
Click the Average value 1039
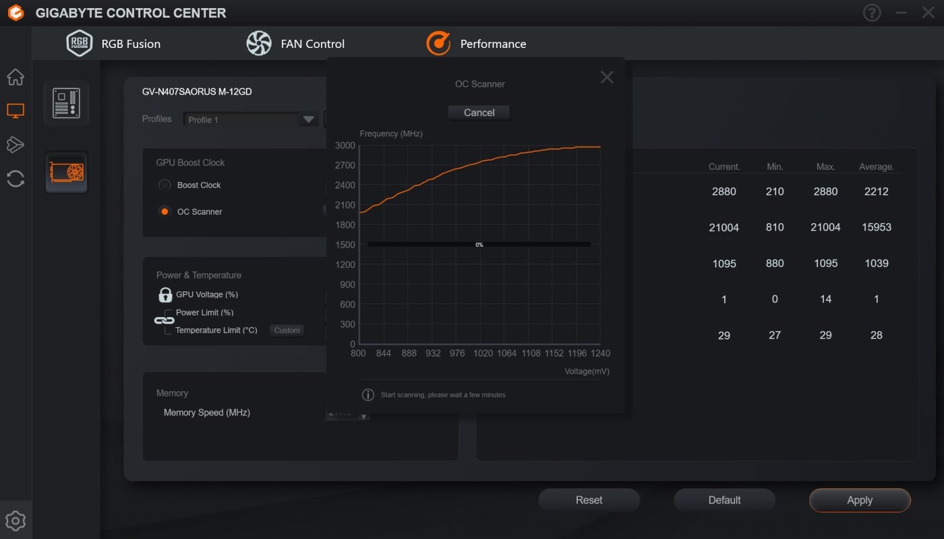(x=877, y=263)
